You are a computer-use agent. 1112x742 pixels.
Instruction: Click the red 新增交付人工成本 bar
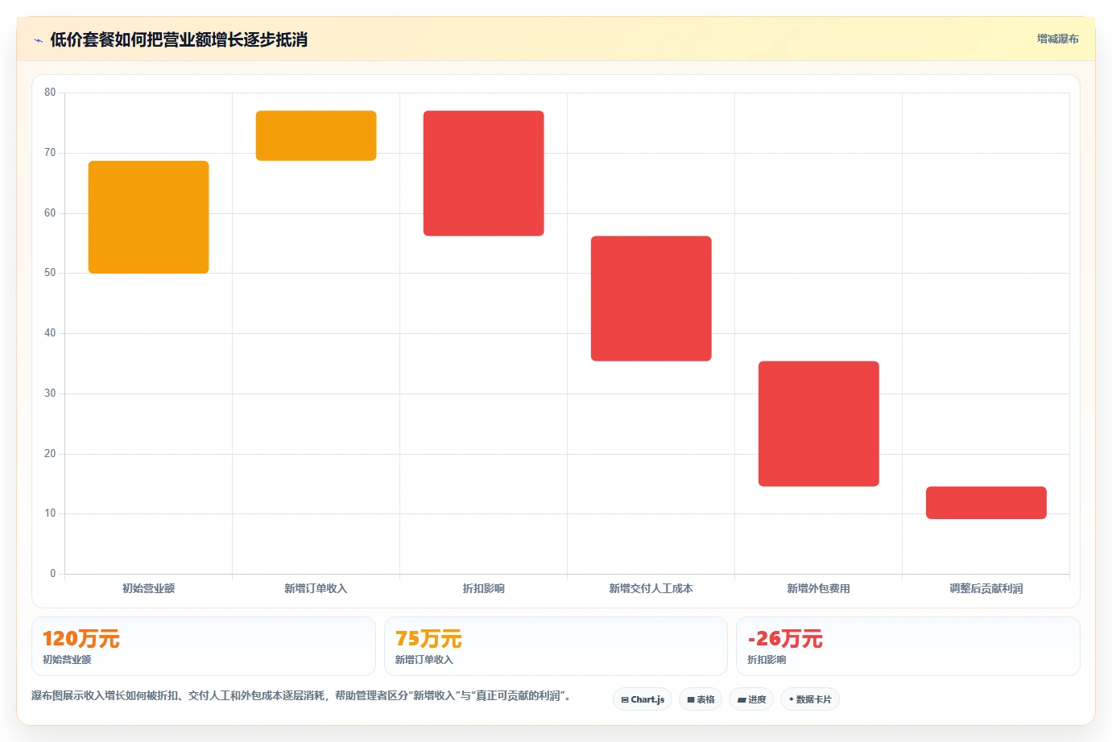point(651,299)
